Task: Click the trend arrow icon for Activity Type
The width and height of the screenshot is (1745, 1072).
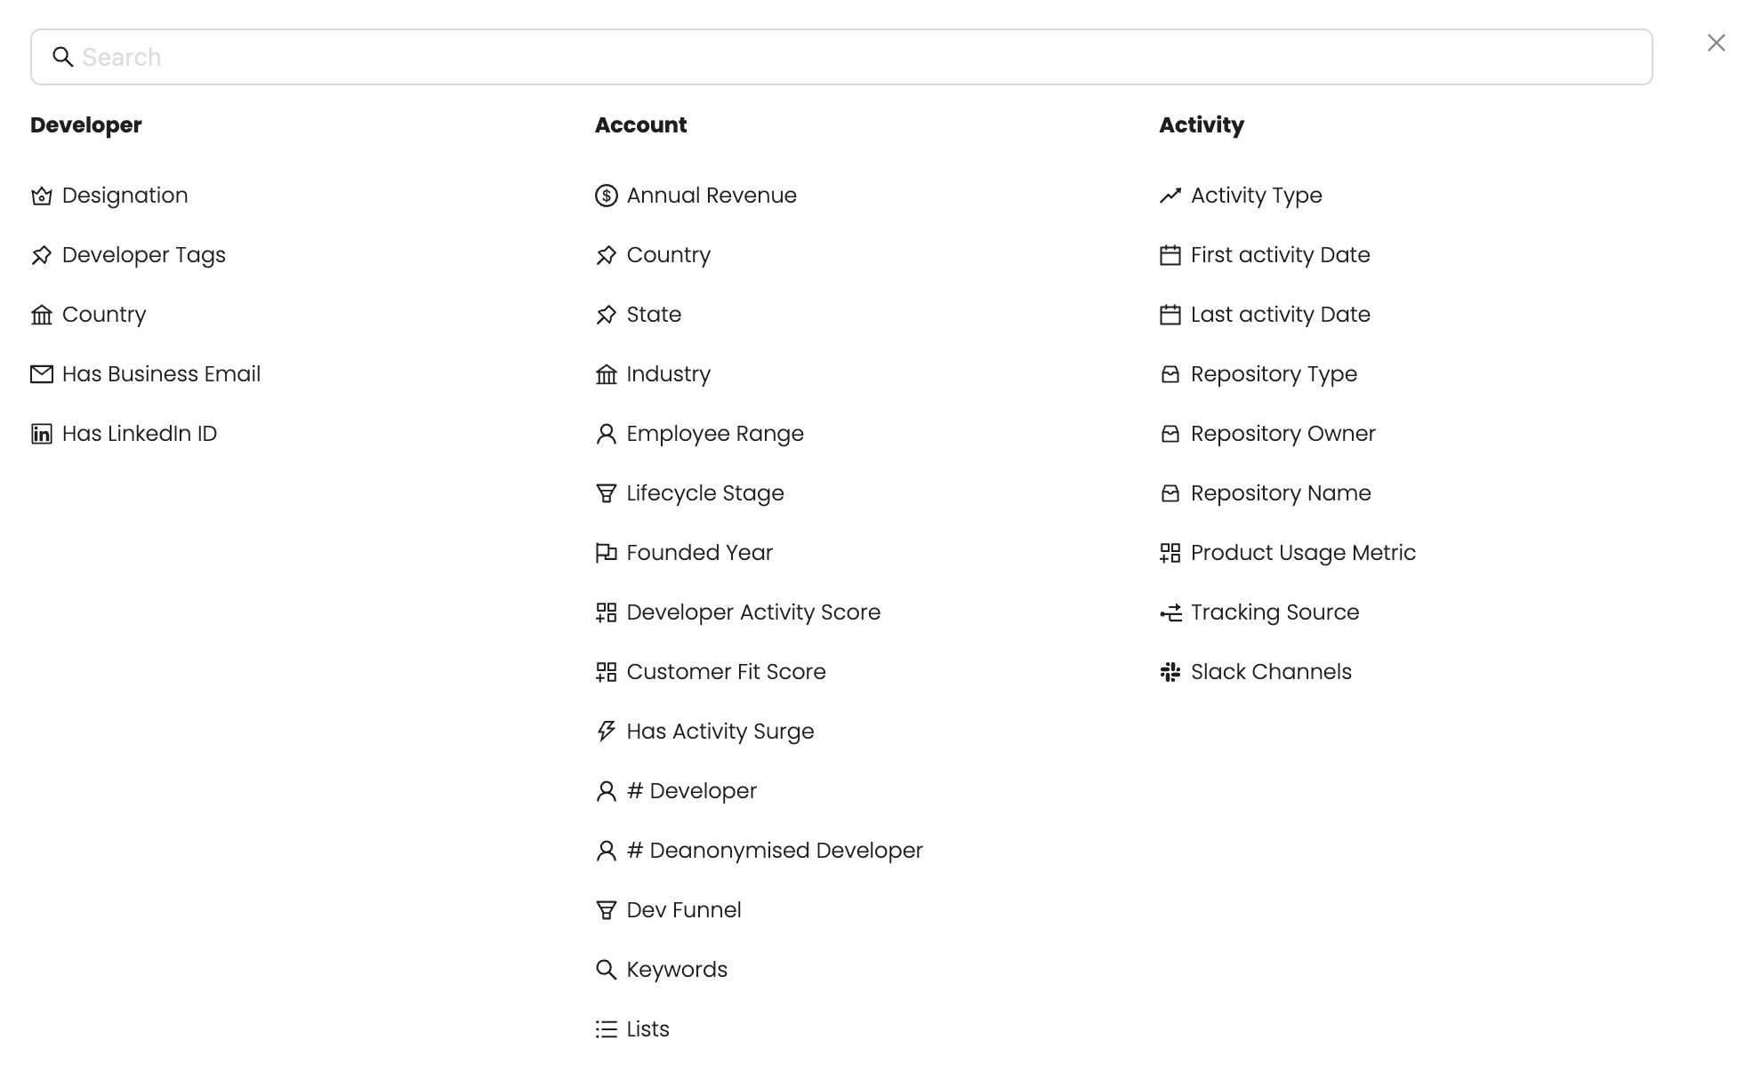Action: (x=1170, y=196)
